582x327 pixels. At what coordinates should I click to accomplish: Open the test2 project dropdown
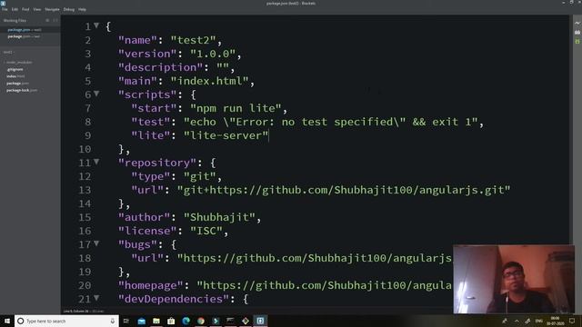pyautogui.click(x=8, y=53)
